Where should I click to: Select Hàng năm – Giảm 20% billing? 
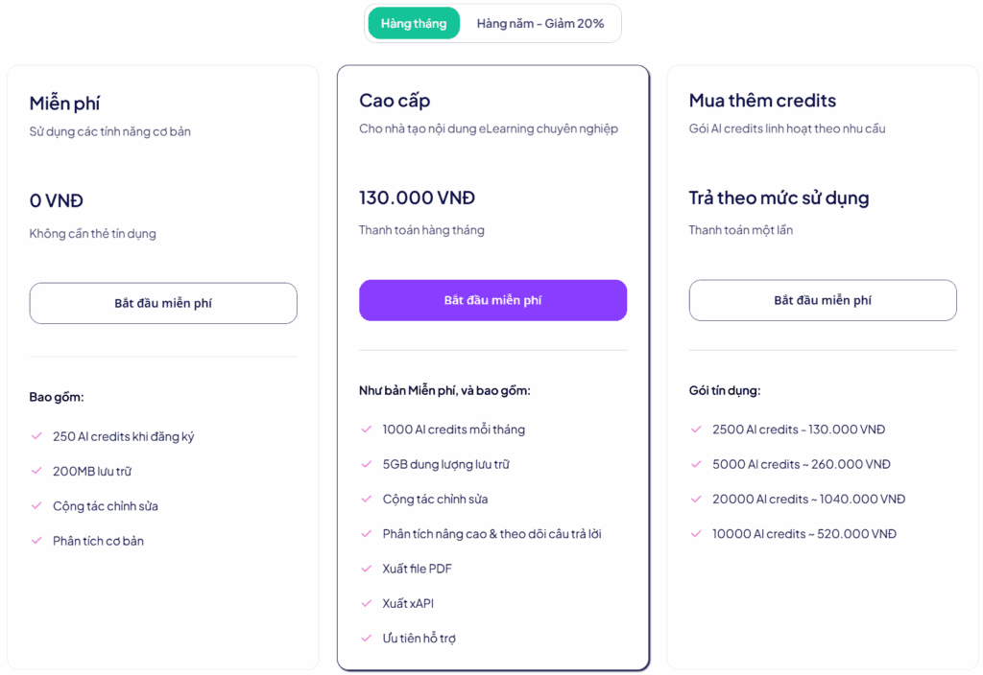[x=539, y=23]
